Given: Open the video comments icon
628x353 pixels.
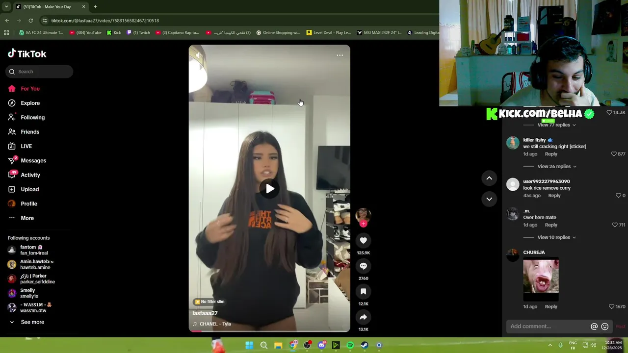Looking at the screenshot, I should pos(363,266).
